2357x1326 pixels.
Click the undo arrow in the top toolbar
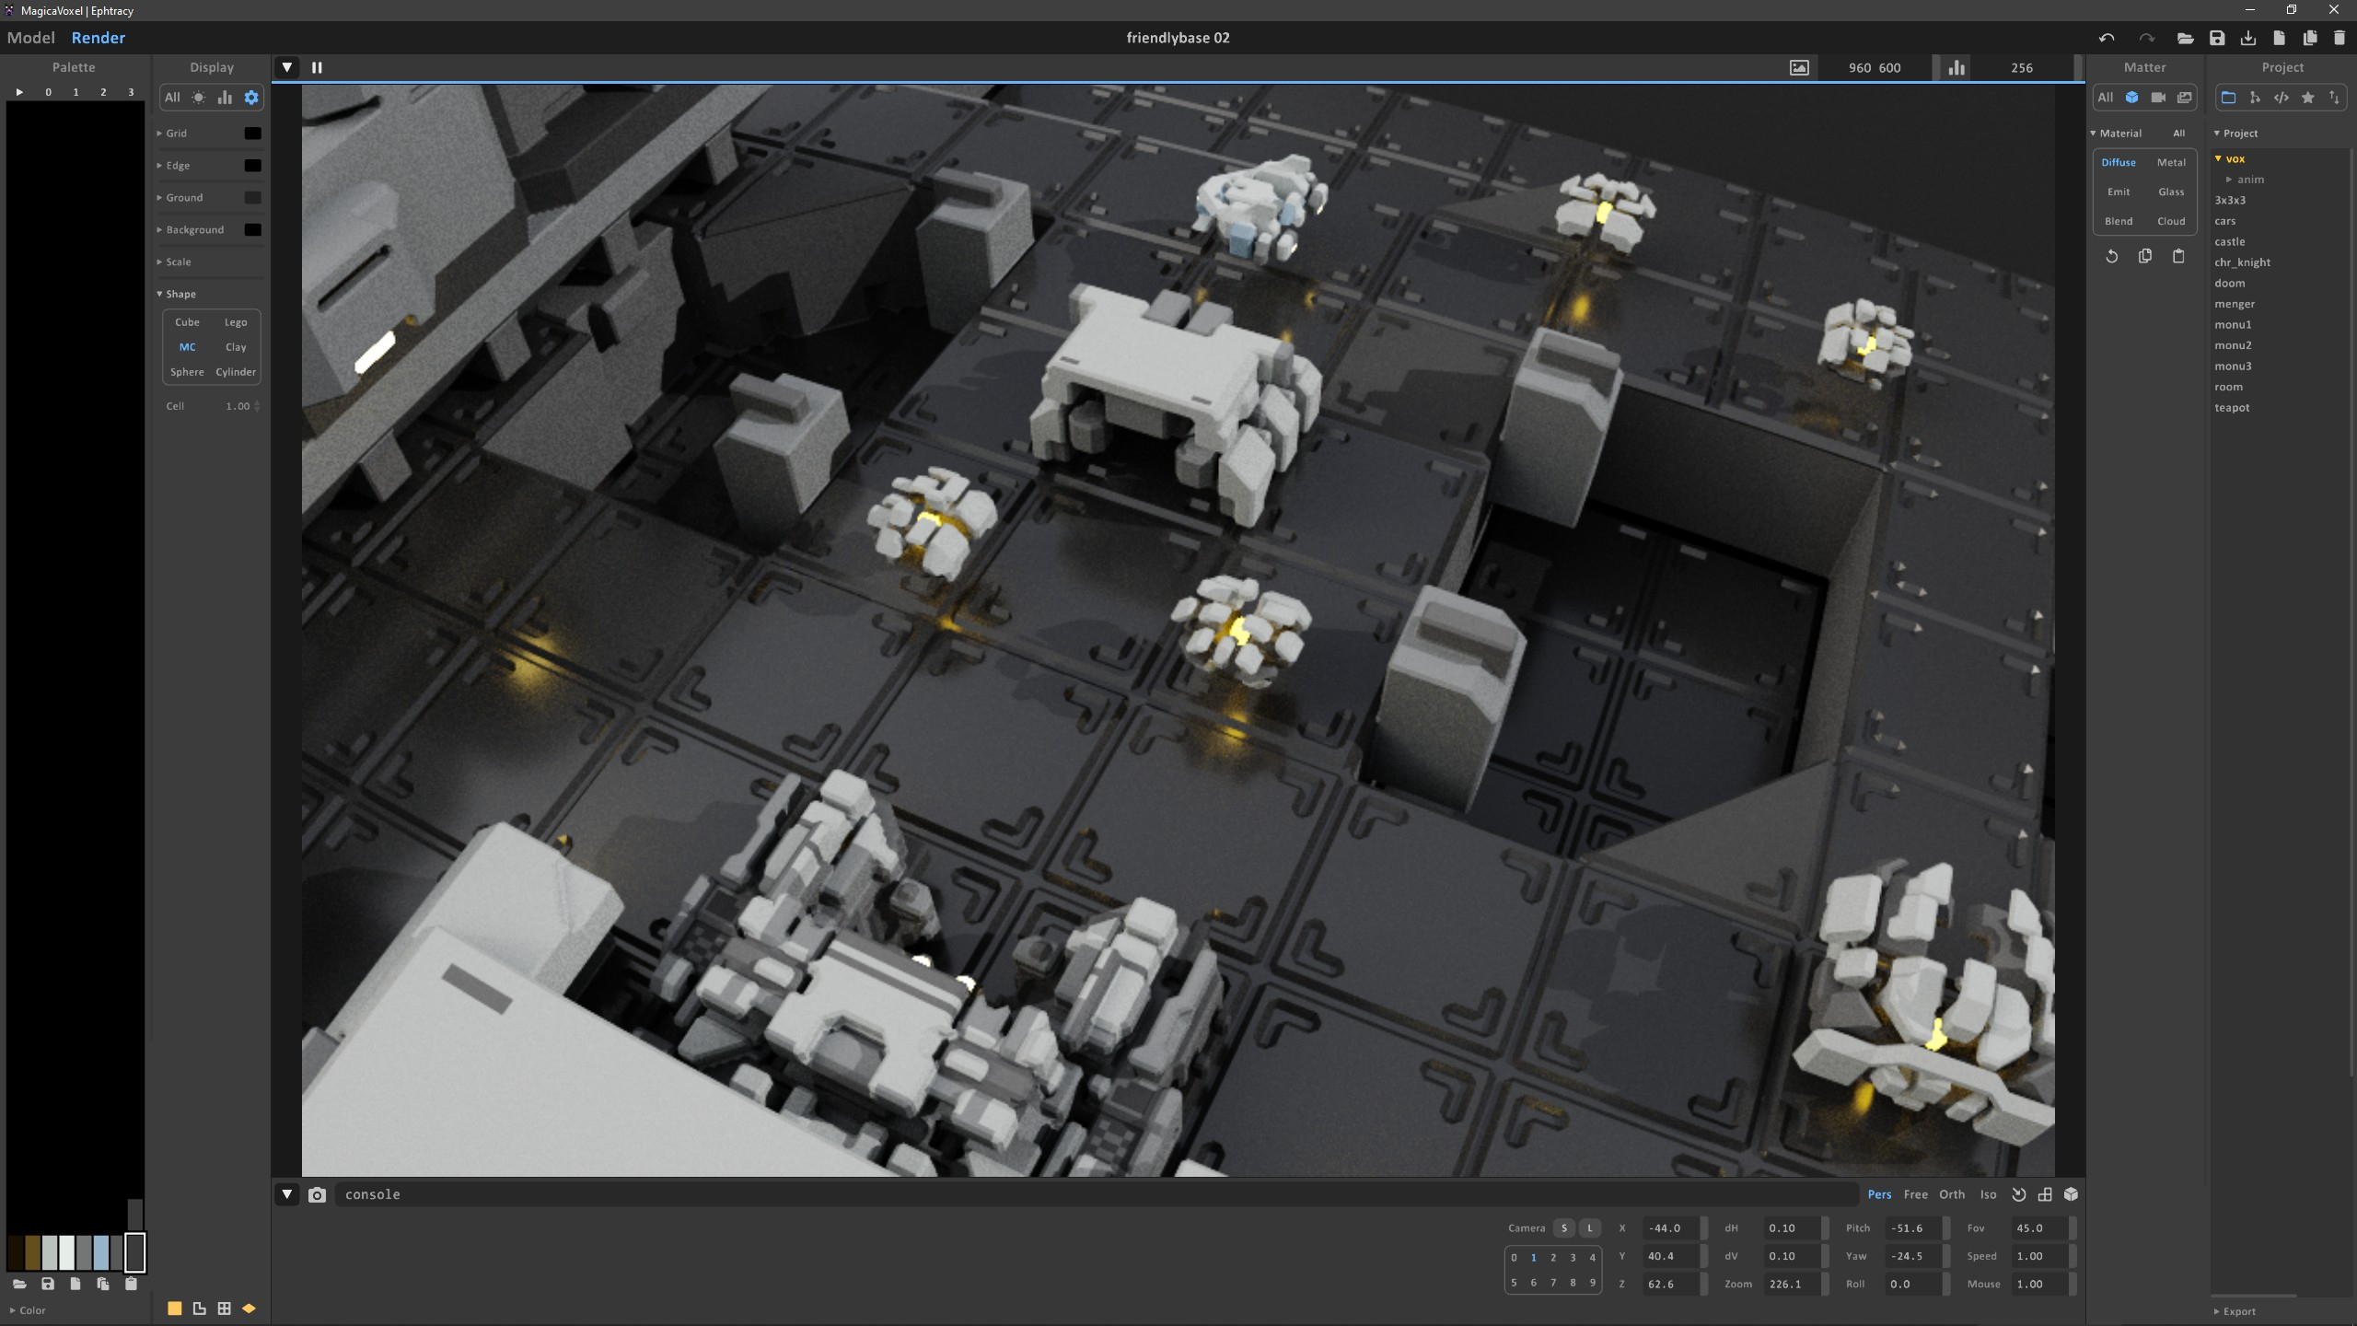(x=2107, y=38)
